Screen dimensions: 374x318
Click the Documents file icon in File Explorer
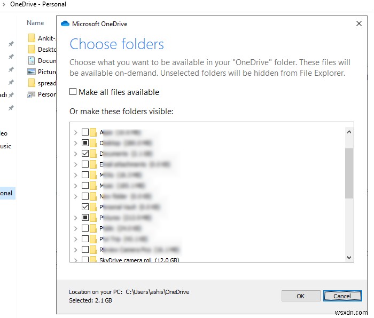pos(32,60)
